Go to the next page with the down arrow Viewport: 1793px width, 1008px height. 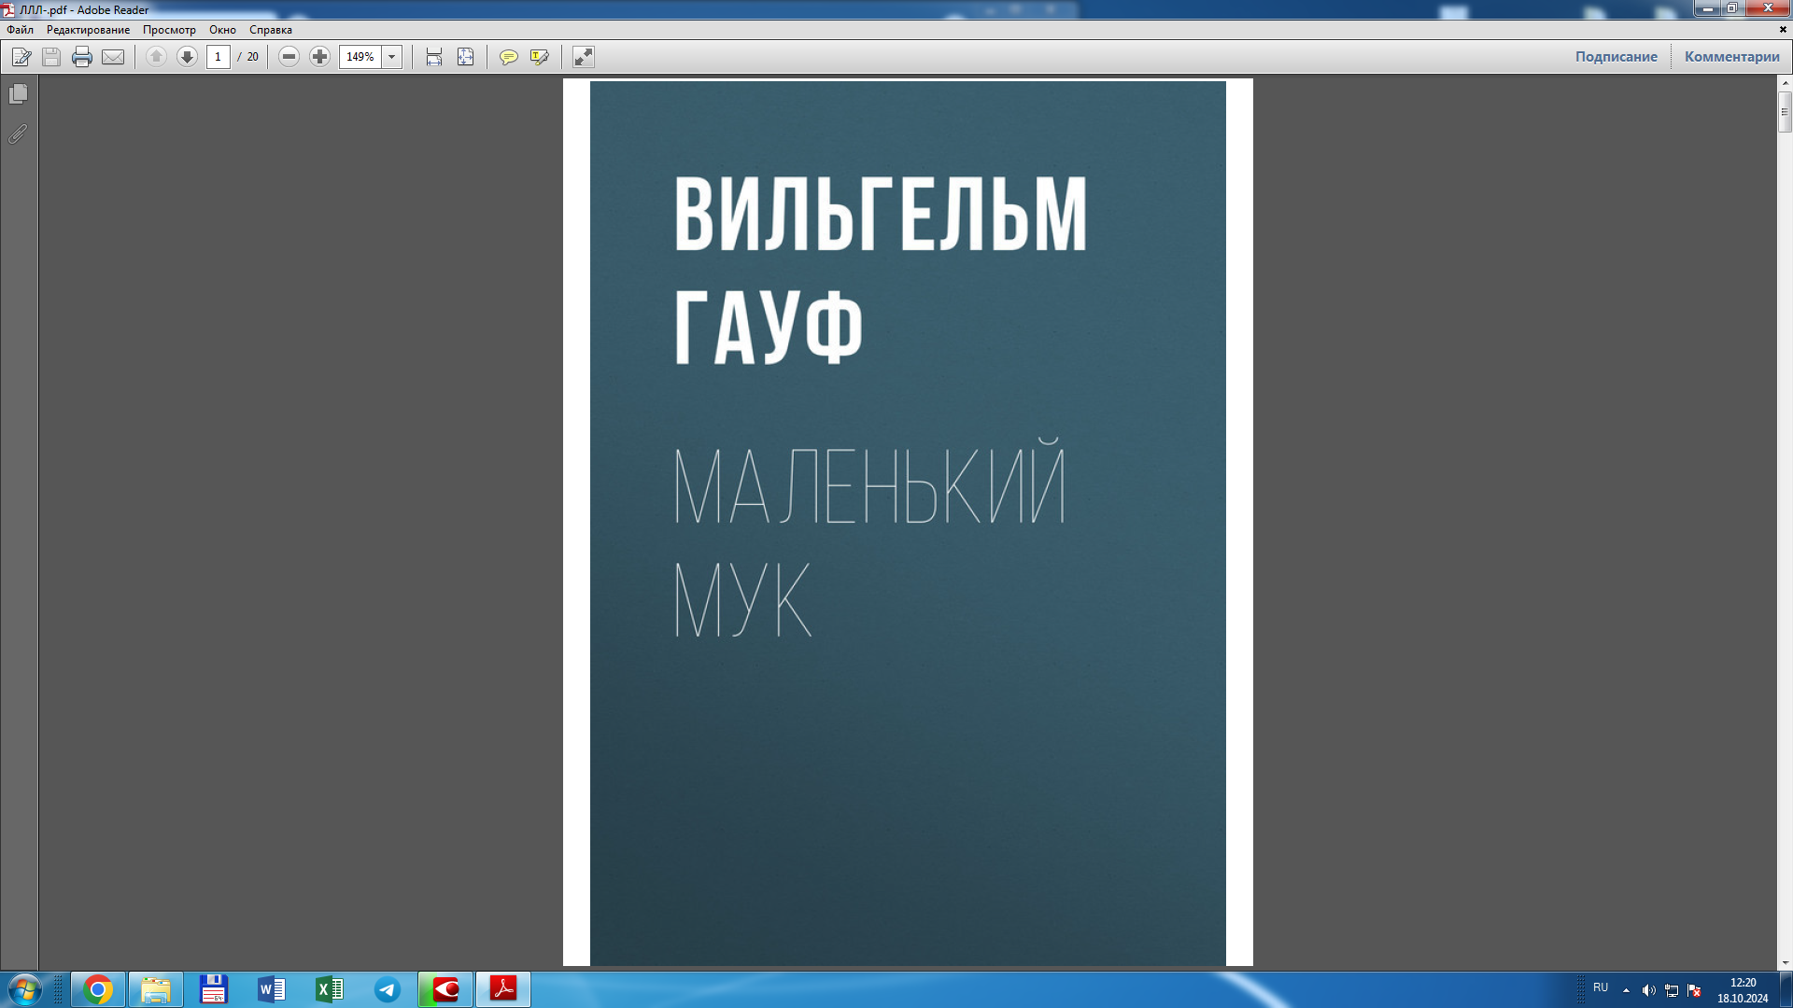186,57
